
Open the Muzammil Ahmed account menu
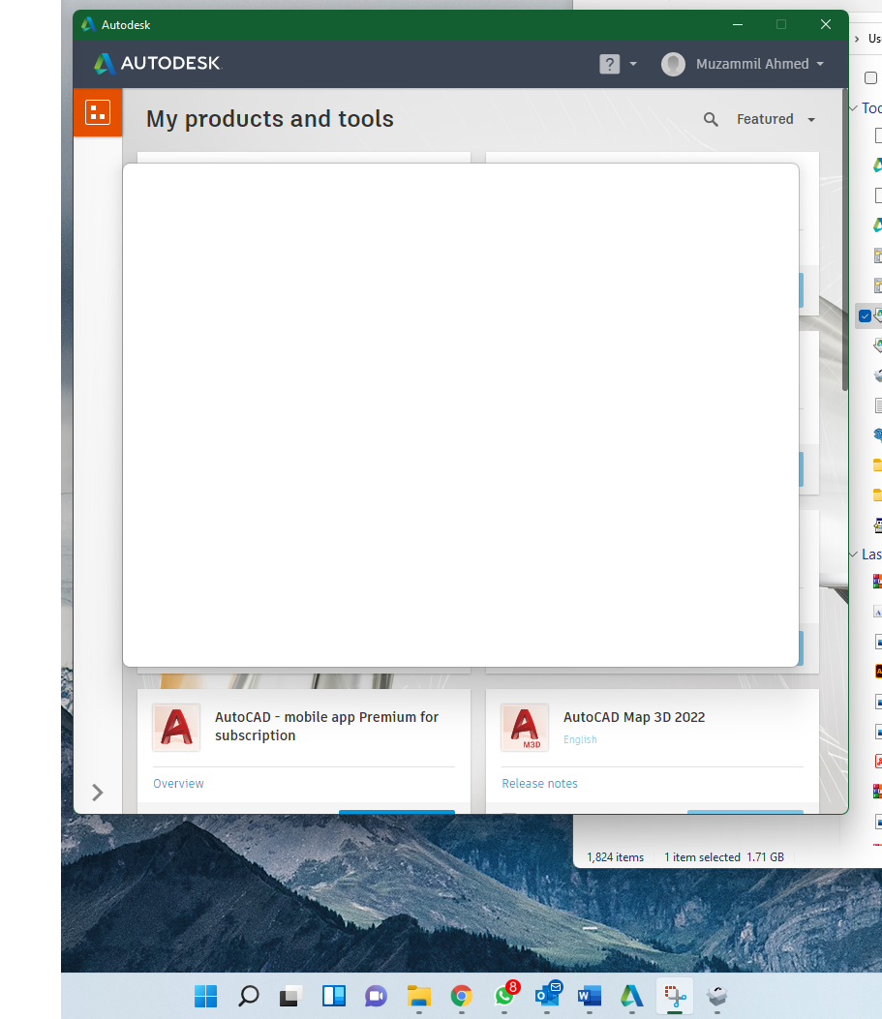(x=744, y=63)
